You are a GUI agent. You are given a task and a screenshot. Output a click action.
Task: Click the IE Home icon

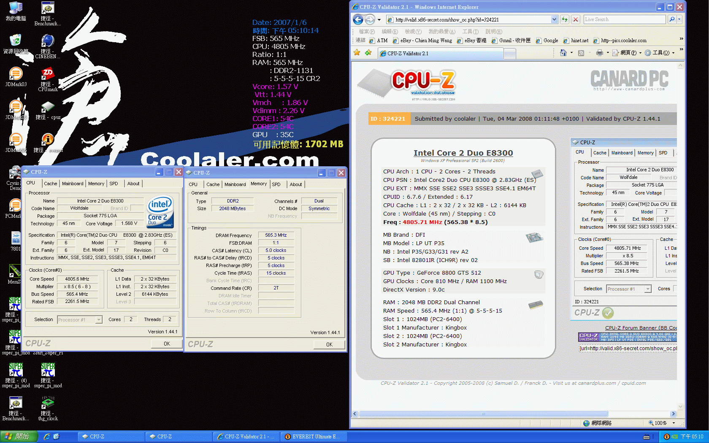click(x=563, y=53)
